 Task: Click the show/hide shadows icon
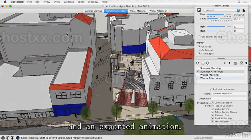199,10
